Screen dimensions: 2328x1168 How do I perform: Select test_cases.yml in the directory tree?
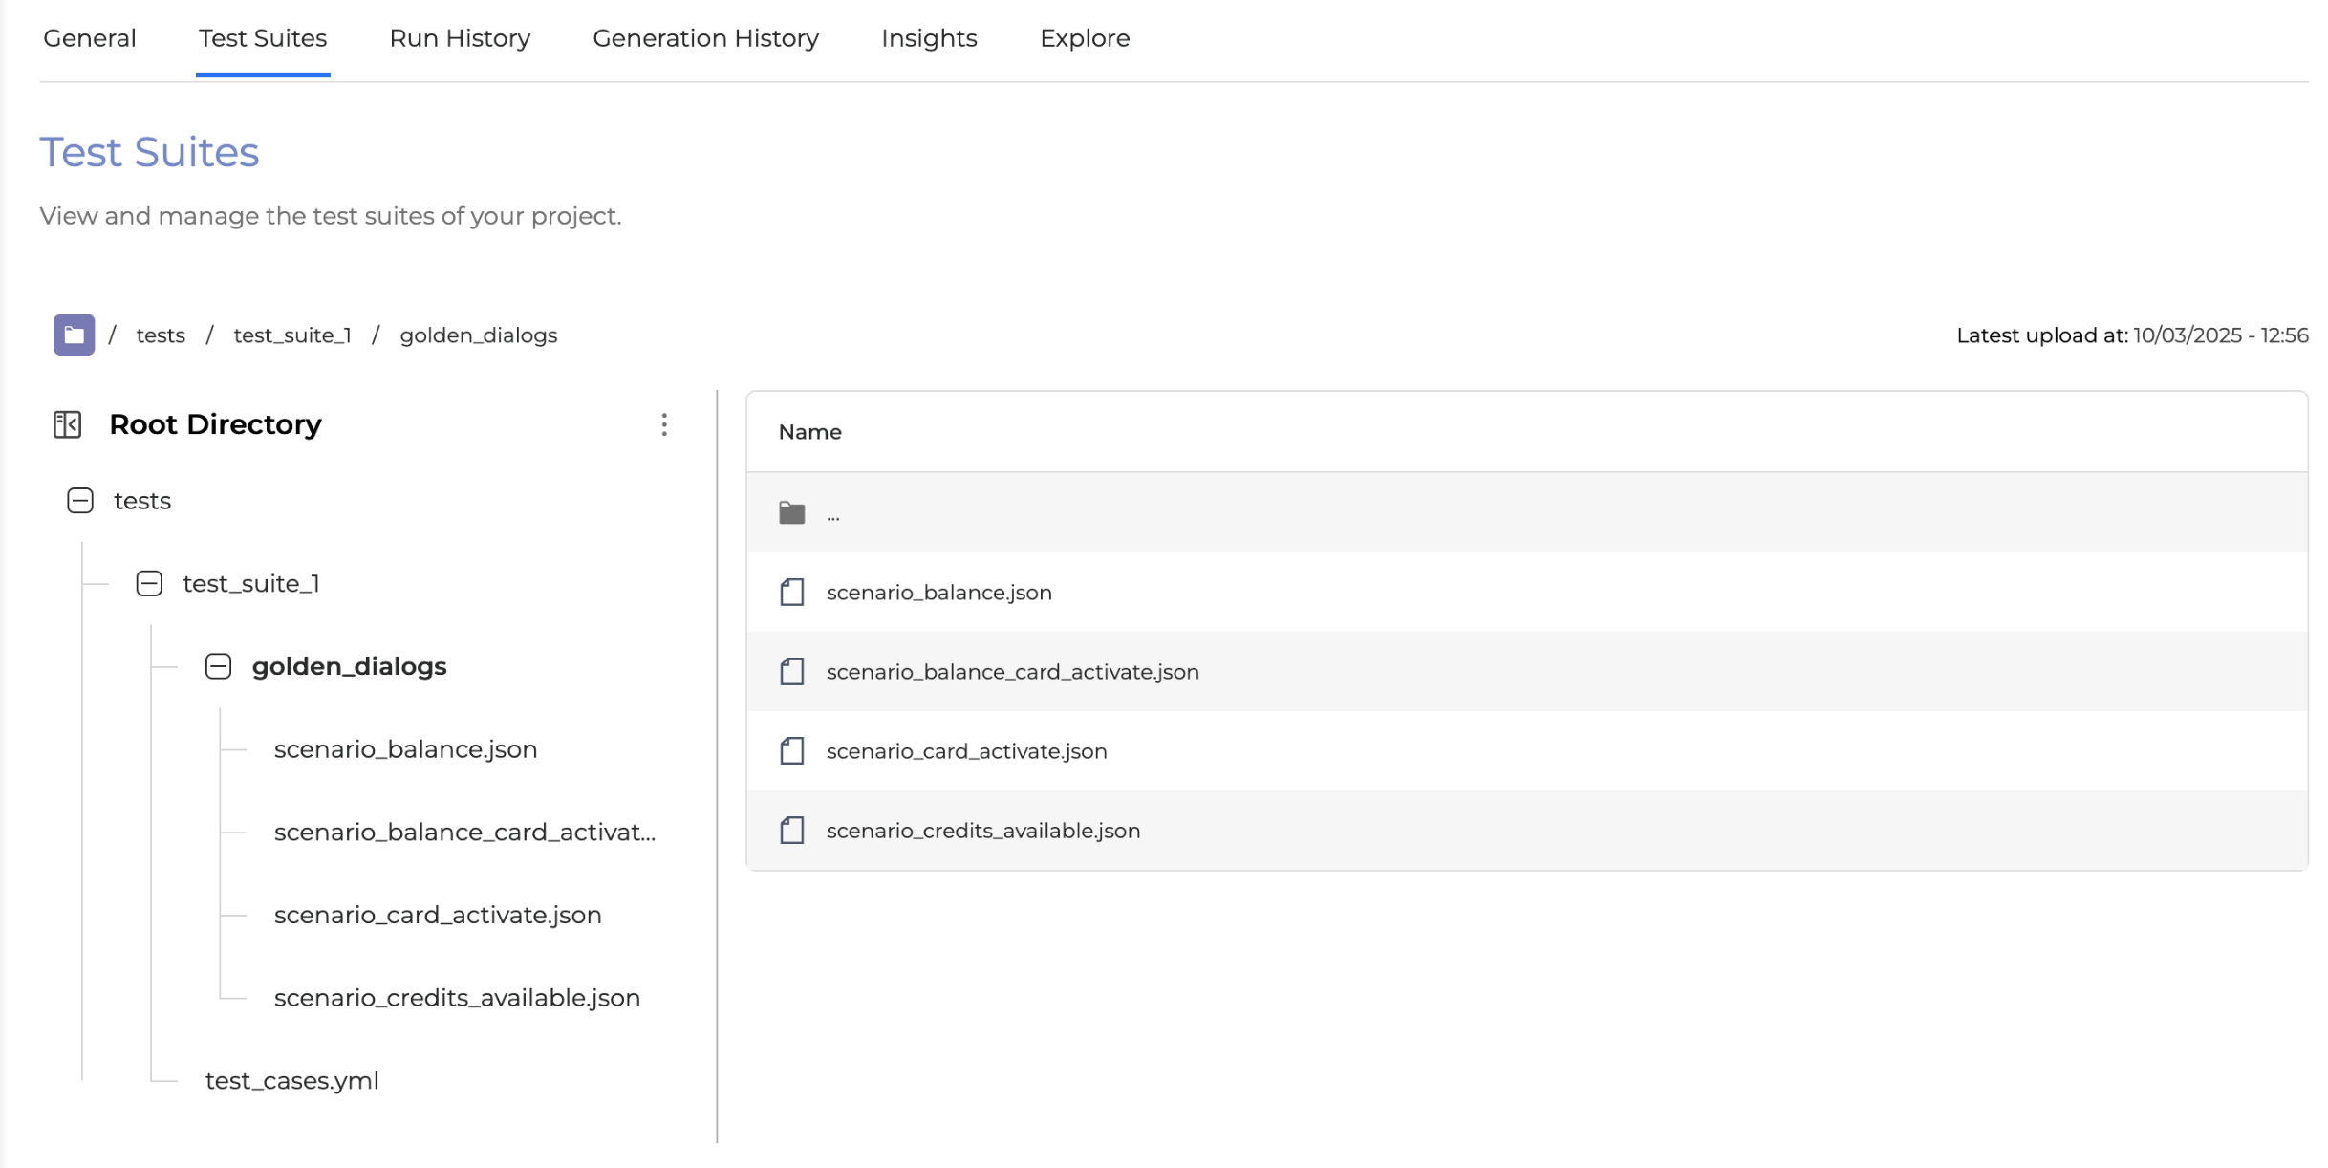tap(291, 1081)
